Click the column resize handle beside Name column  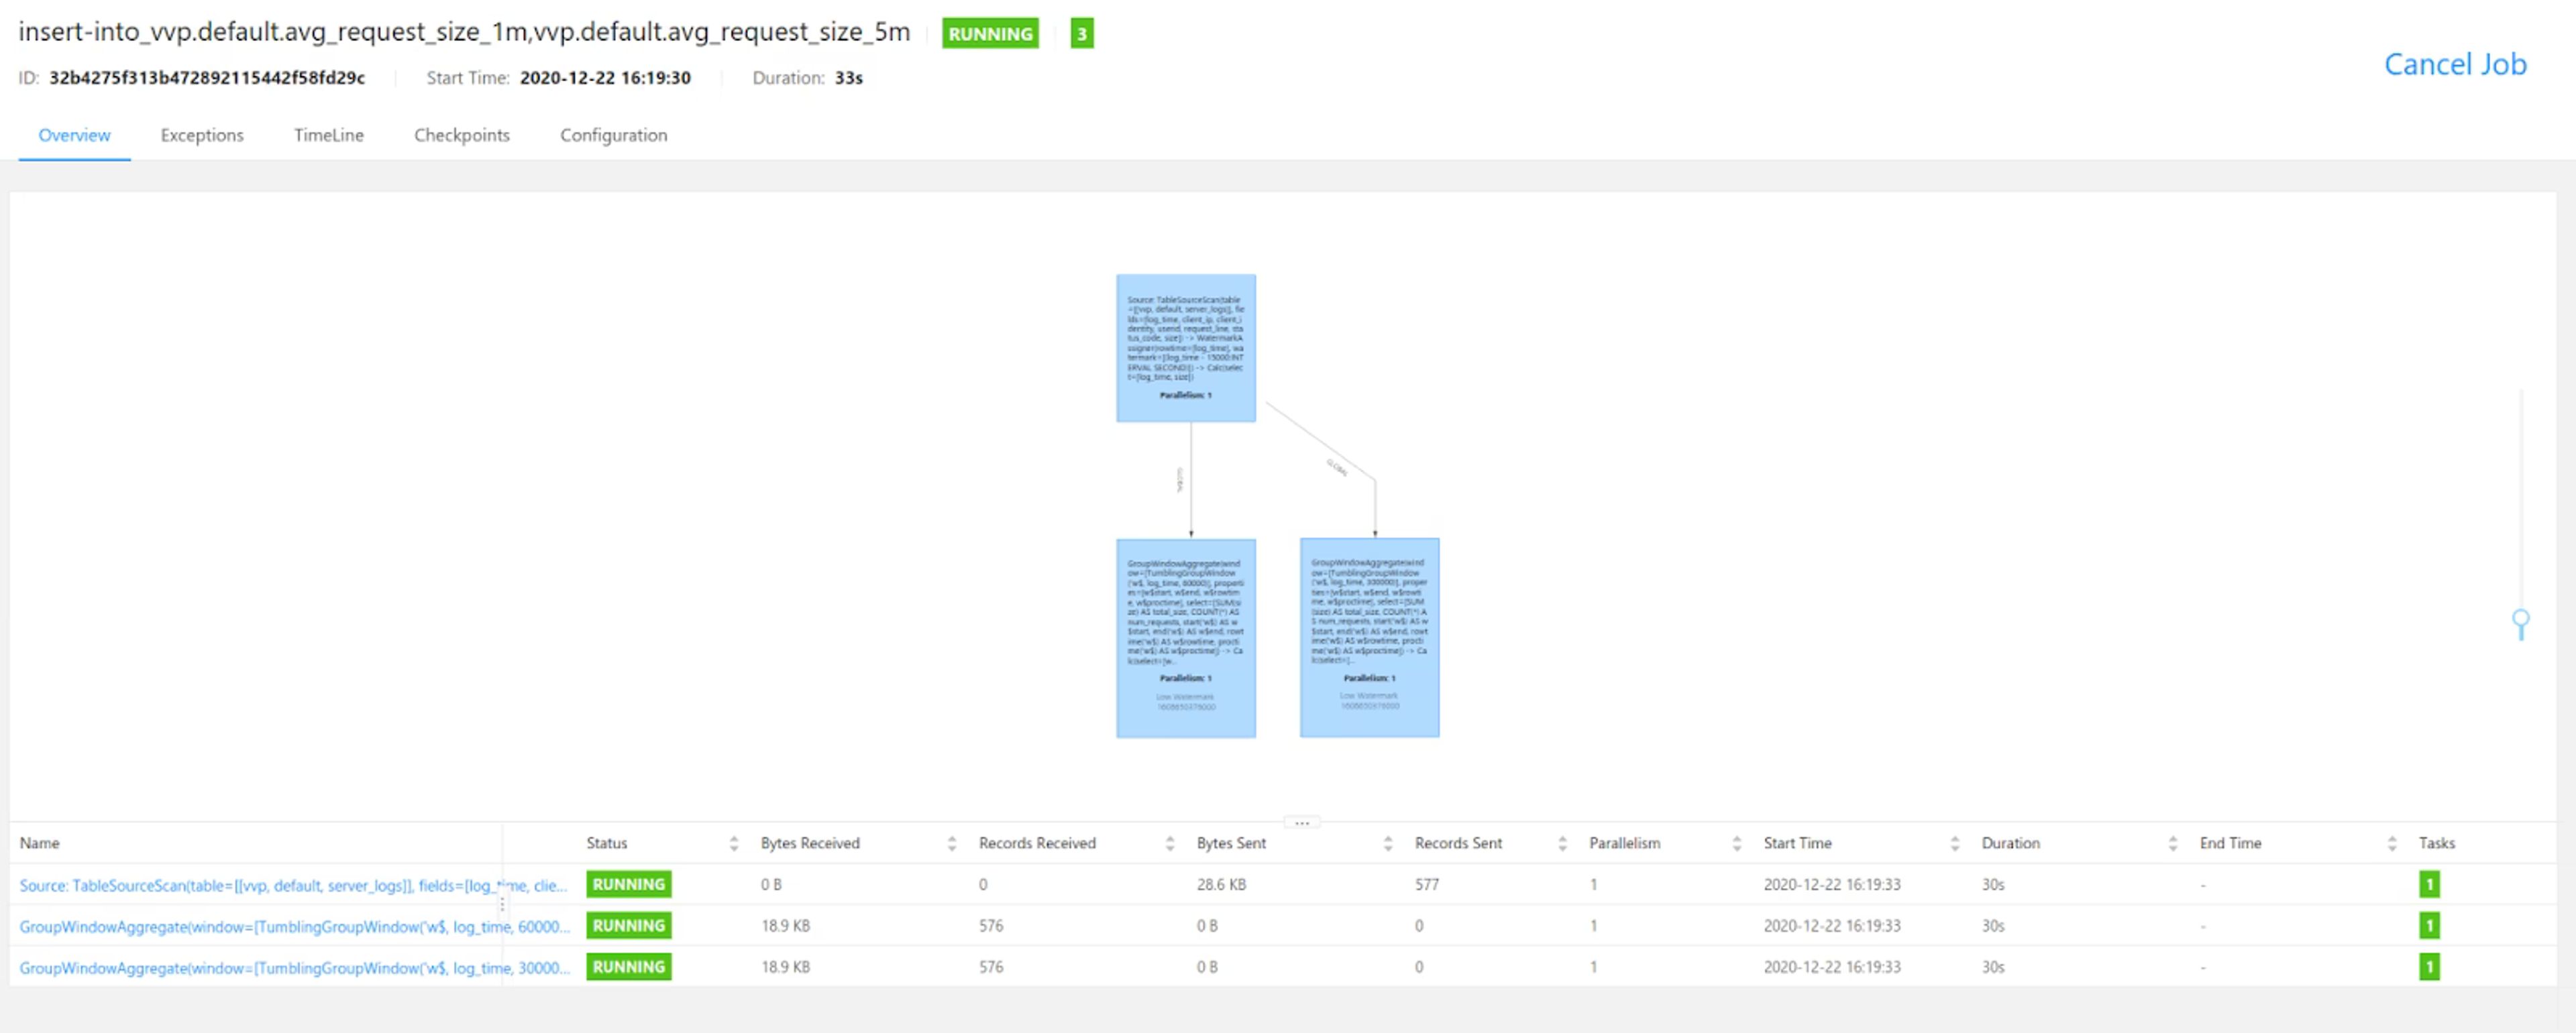502,904
